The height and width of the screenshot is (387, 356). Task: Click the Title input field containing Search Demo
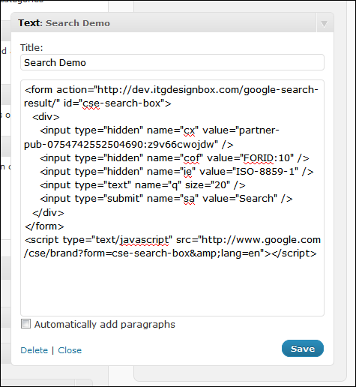tap(172, 62)
